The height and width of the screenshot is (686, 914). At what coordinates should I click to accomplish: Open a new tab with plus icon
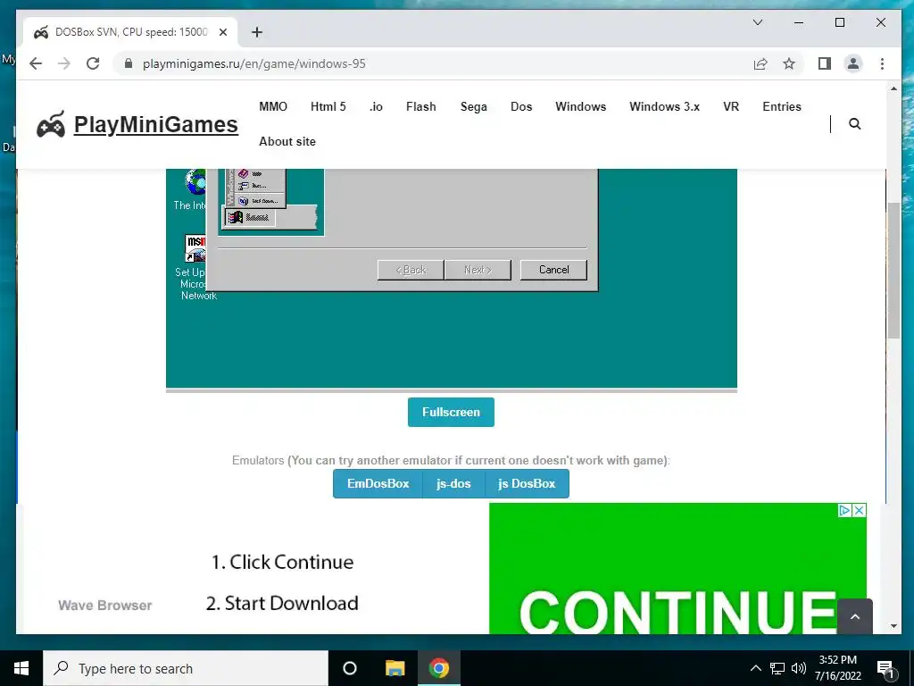tap(256, 32)
